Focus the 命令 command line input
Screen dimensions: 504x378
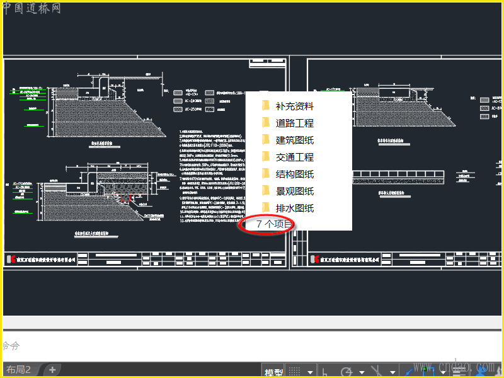click(x=252, y=346)
